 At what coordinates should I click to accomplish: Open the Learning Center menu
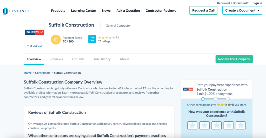83,11
